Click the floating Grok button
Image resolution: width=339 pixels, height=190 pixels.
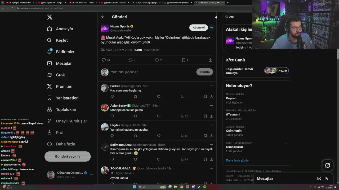(328, 165)
